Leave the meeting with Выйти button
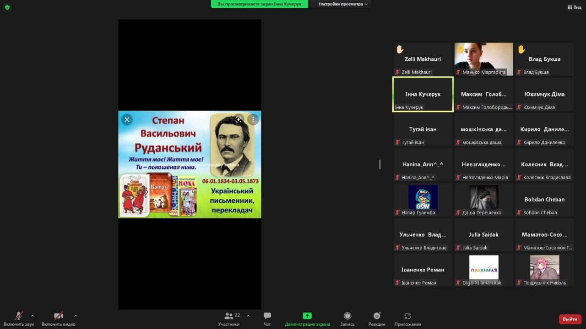 pyautogui.click(x=570, y=319)
